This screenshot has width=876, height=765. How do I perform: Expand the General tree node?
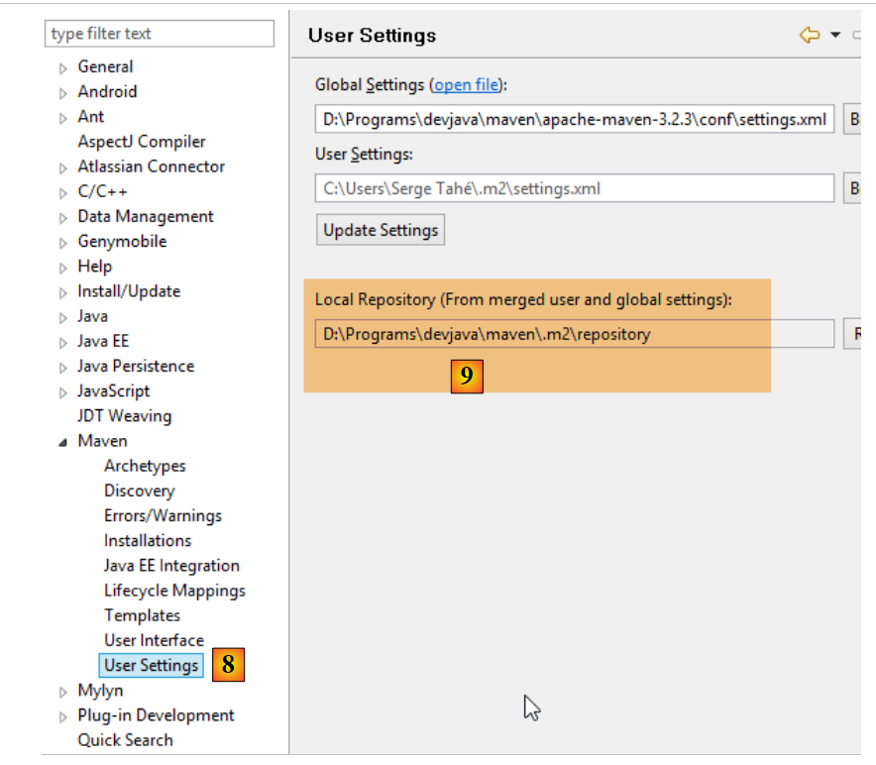(x=63, y=68)
